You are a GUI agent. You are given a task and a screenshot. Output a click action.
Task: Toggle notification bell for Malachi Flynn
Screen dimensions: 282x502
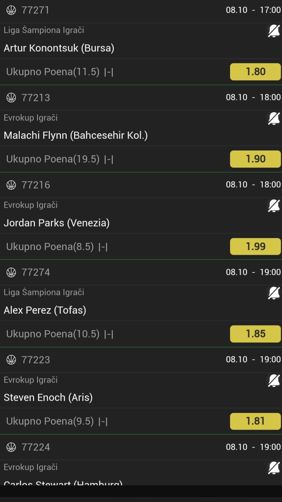click(274, 118)
